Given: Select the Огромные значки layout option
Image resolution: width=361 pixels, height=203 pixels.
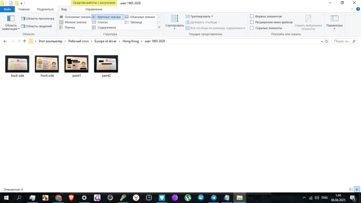Looking at the screenshot, I should tap(61, 17).
